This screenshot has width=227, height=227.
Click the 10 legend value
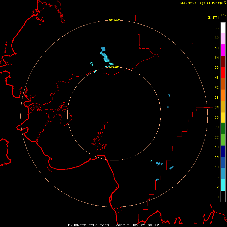(x=217, y=167)
